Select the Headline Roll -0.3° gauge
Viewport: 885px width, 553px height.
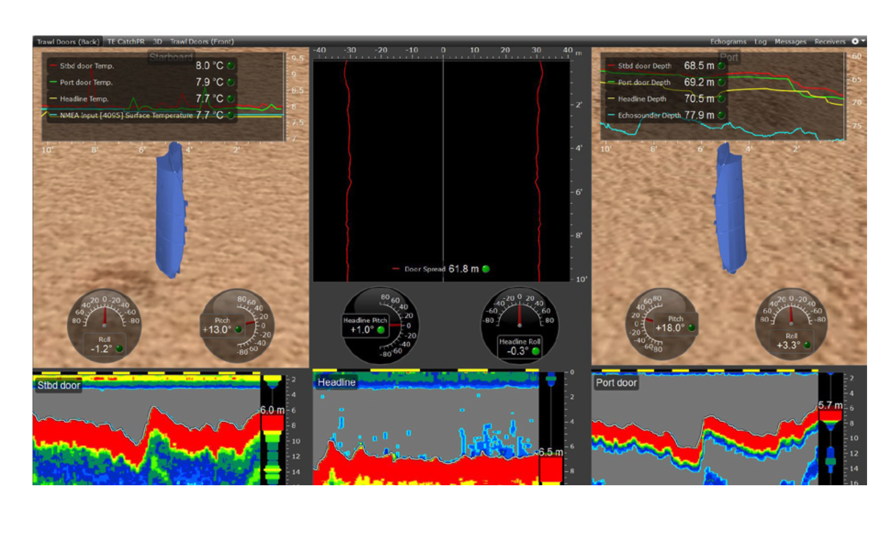(x=519, y=324)
